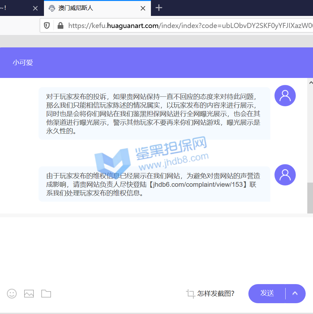Click the browser address bar URL
The width and height of the screenshot is (313, 314).
tap(188, 25)
